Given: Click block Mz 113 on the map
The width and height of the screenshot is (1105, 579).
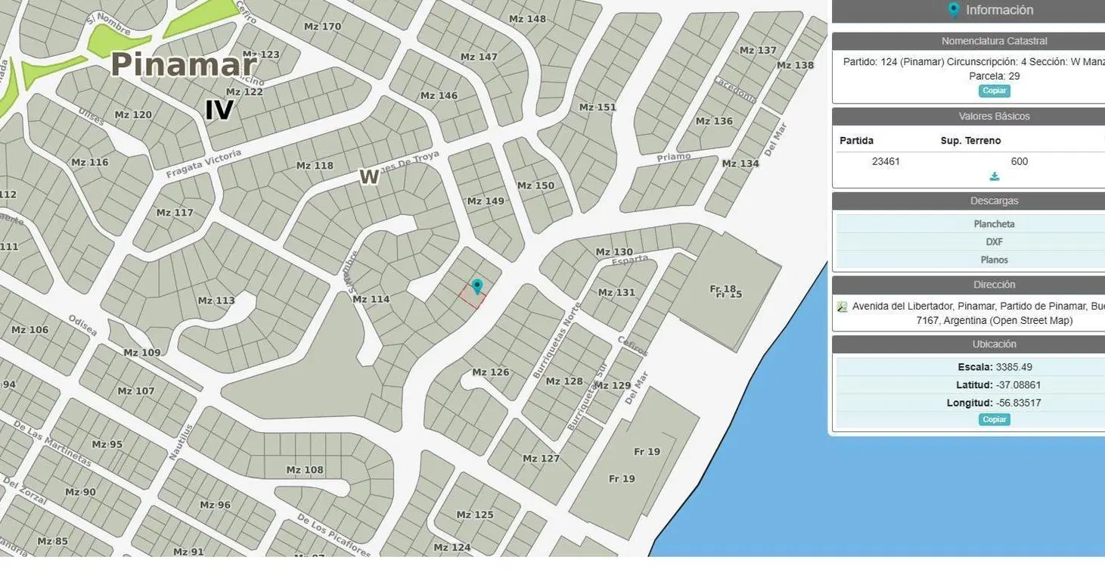Looking at the screenshot, I should pyautogui.click(x=216, y=300).
